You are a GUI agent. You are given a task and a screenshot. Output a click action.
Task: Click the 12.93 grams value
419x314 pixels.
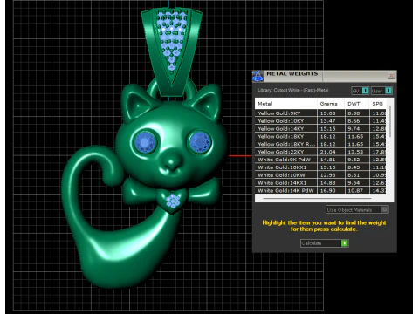(327, 175)
